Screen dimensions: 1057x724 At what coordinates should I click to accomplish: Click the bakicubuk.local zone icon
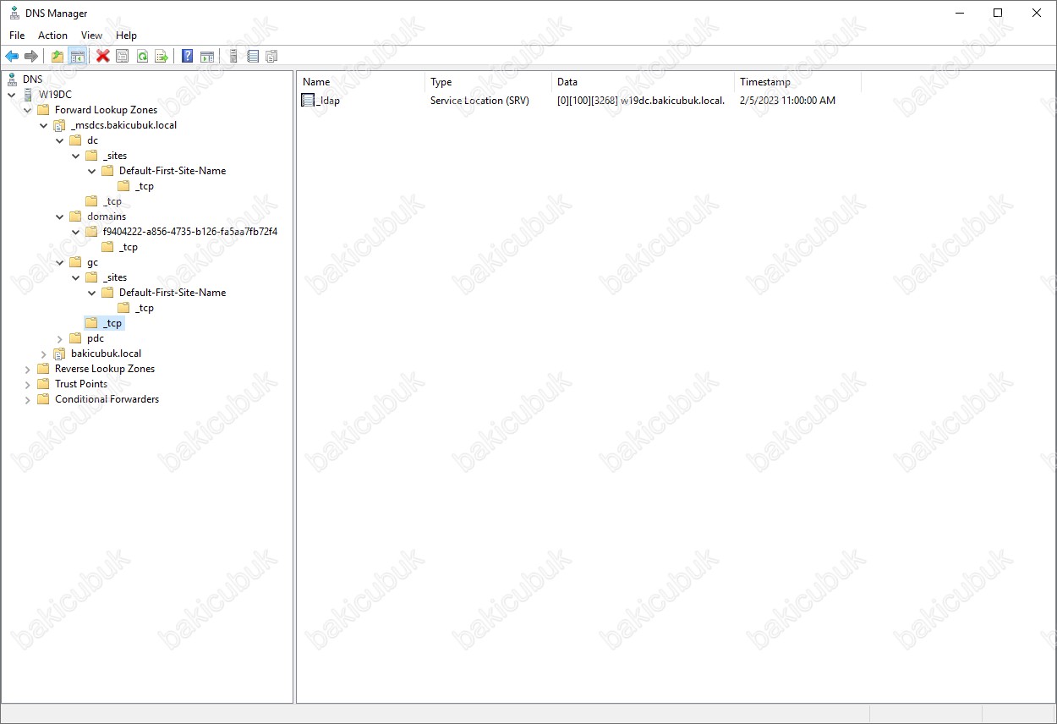(x=59, y=354)
